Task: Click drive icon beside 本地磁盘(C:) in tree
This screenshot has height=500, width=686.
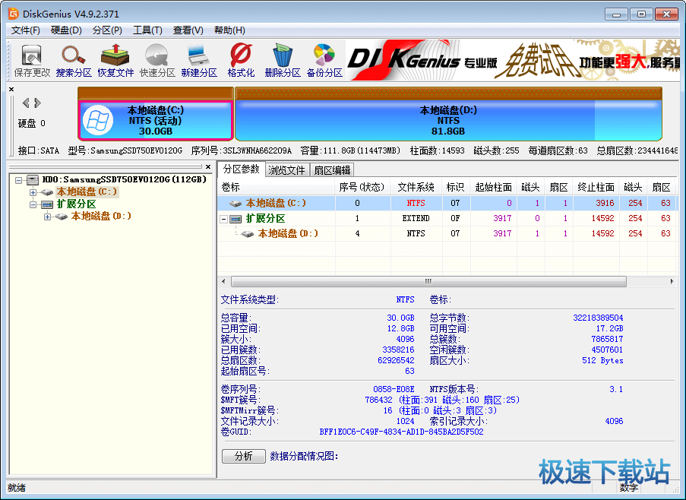Action: point(47,192)
